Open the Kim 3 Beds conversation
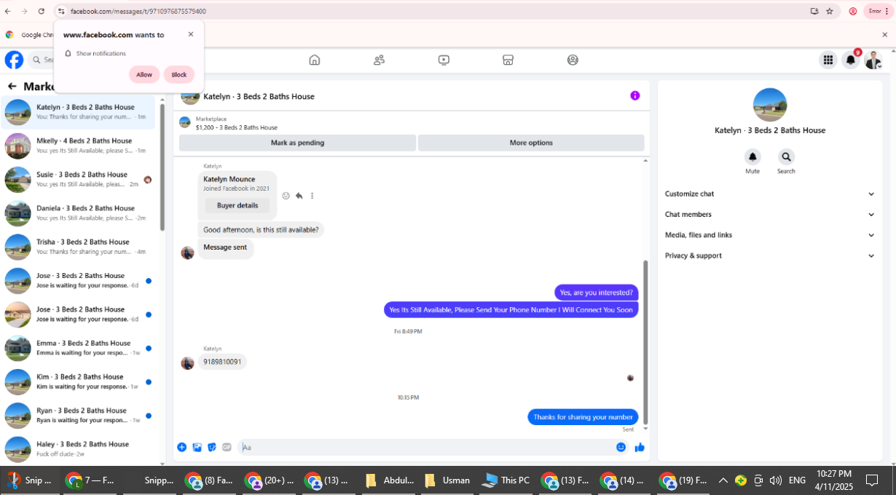The width and height of the screenshot is (896, 495). [x=78, y=381]
